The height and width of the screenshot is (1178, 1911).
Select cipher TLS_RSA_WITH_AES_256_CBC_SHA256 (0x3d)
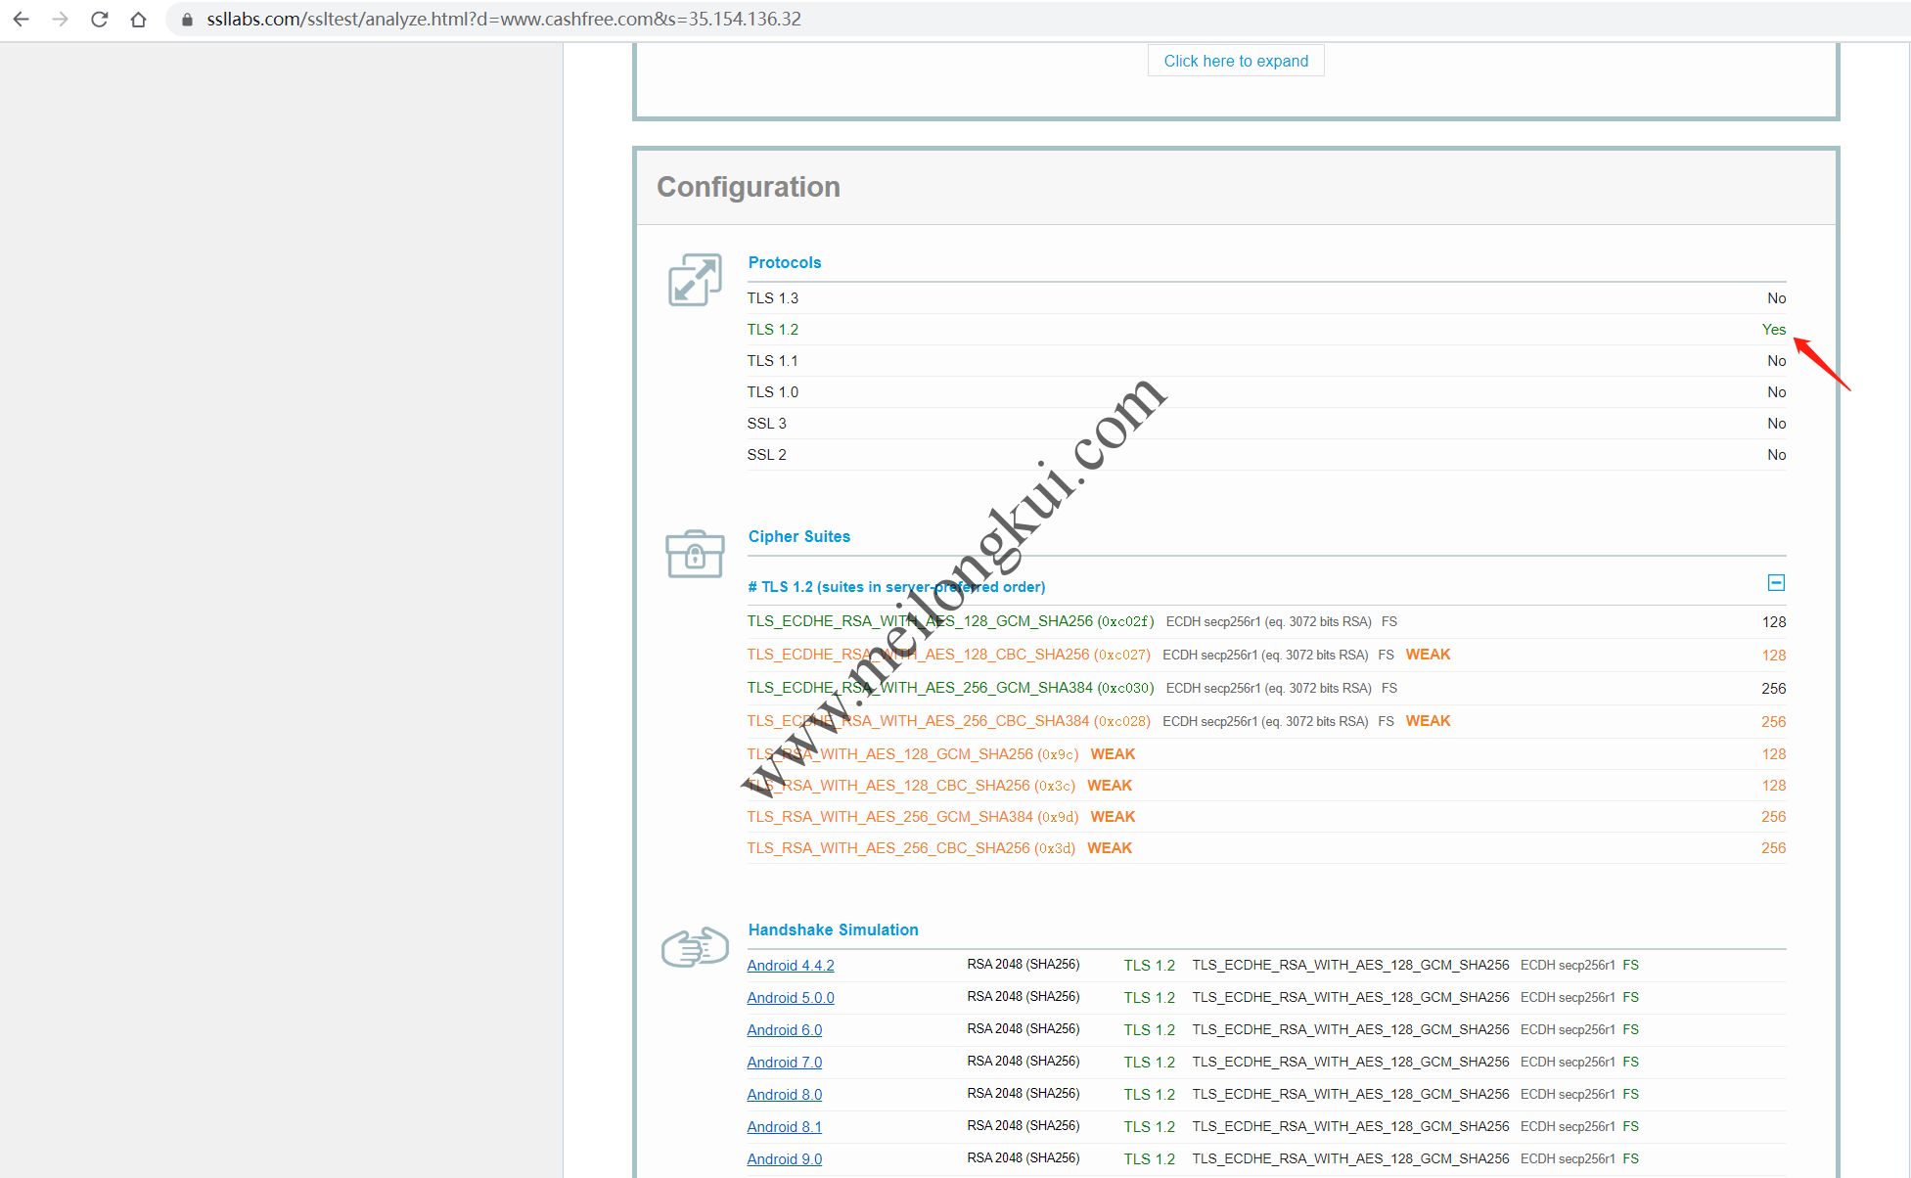click(x=911, y=848)
